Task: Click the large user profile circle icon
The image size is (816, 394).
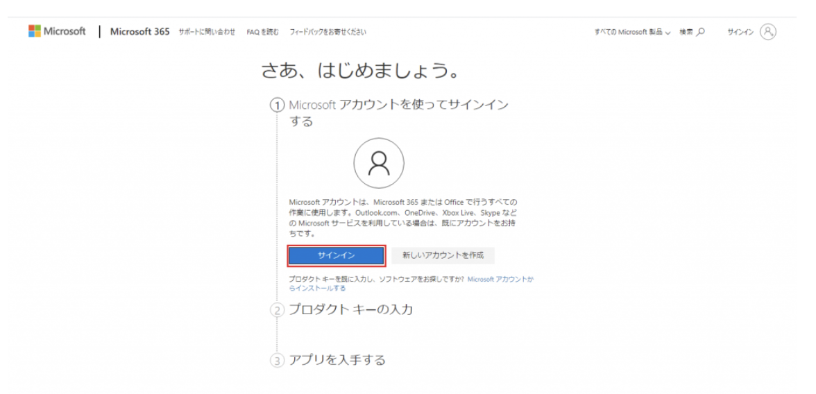Action: pos(379,164)
